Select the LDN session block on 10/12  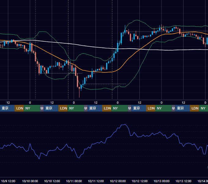pos(150,108)
